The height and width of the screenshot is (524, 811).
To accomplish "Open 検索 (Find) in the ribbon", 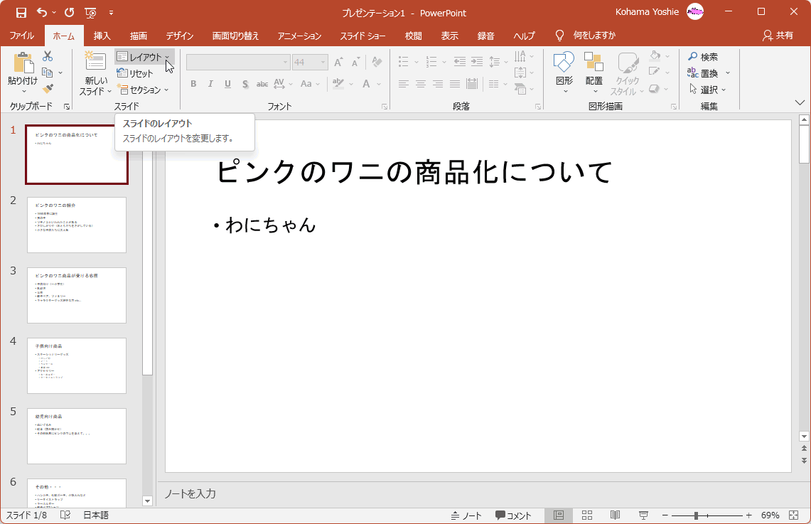I will [x=703, y=56].
